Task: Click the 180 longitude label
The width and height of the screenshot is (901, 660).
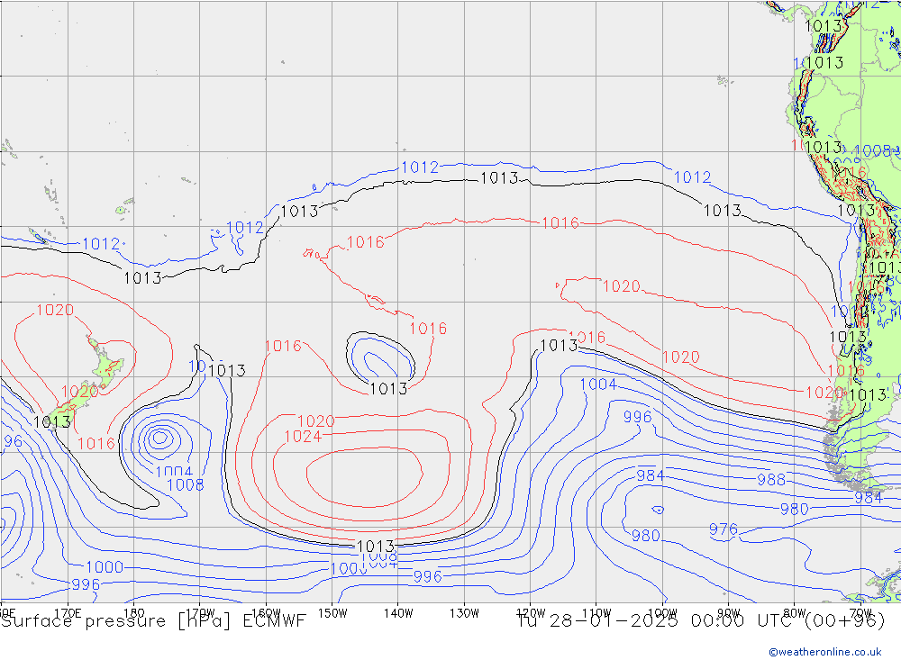Action: tap(134, 613)
